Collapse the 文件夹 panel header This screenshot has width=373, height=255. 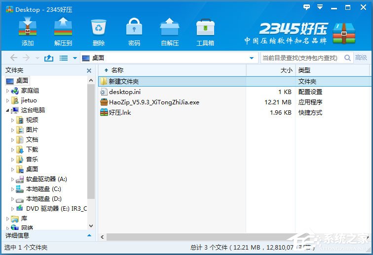89,70
